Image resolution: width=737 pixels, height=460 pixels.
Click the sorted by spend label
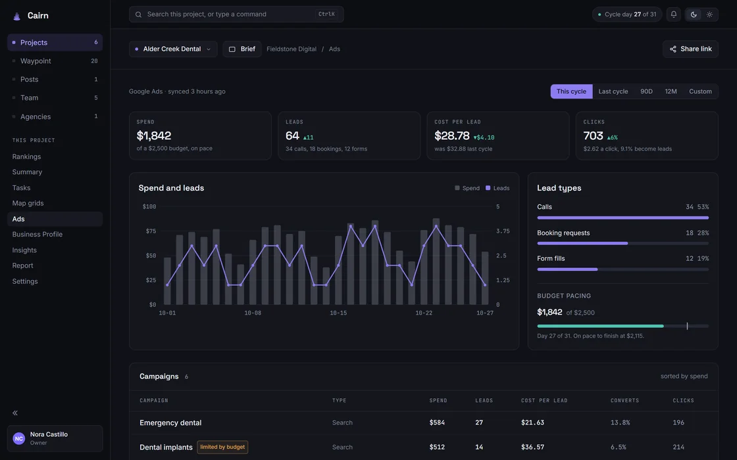coord(684,377)
